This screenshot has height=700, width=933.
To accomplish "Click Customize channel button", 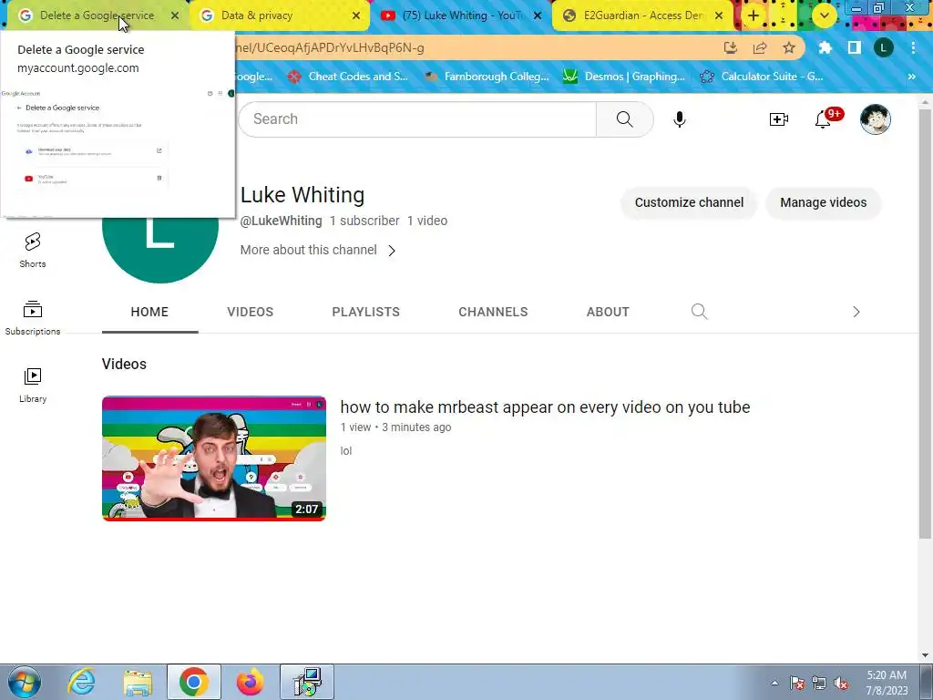I will pos(689,202).
